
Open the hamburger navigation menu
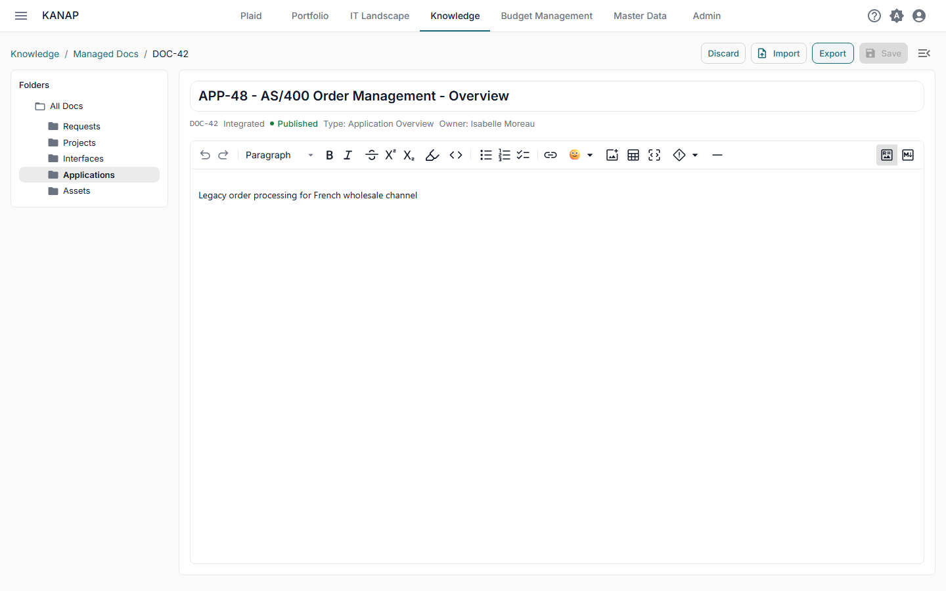pyautogui.click(x=21, y=16)
